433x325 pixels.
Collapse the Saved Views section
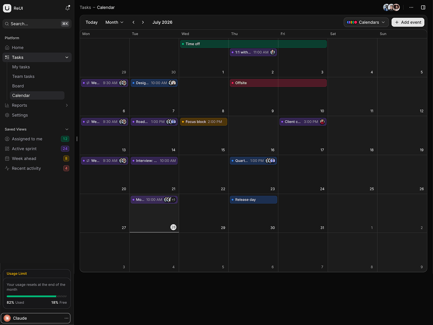pos(67,129)
